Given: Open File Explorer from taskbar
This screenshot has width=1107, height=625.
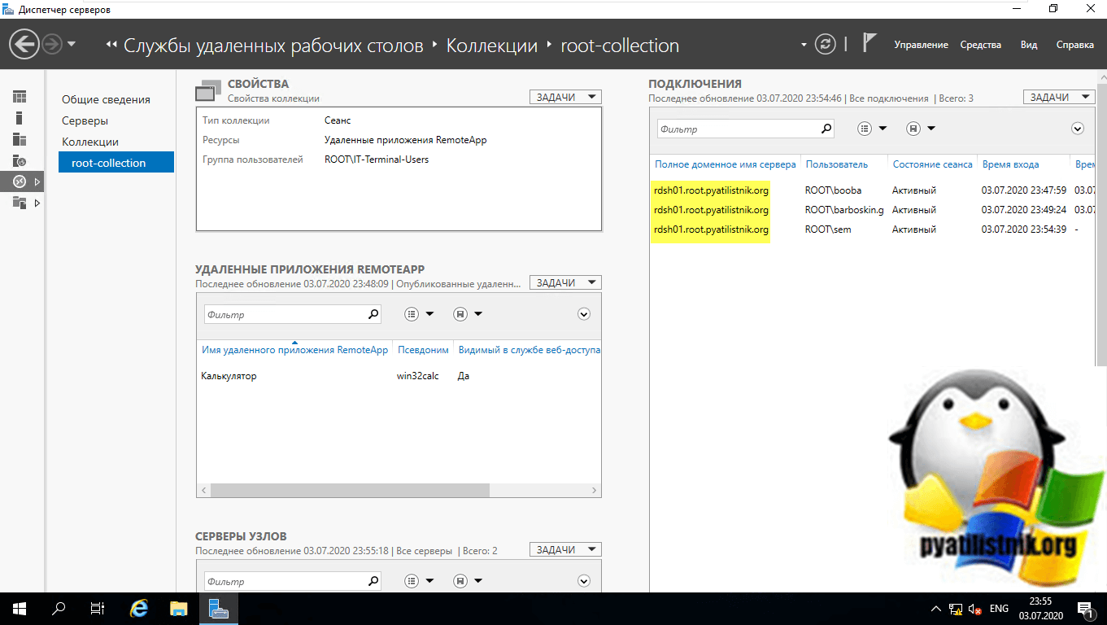Looking at the screenshot, I should pos(179,608).
